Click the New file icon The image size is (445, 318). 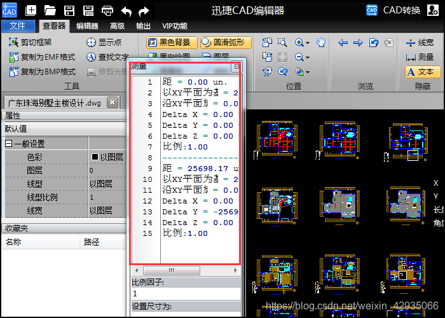(x=31, y=11)
